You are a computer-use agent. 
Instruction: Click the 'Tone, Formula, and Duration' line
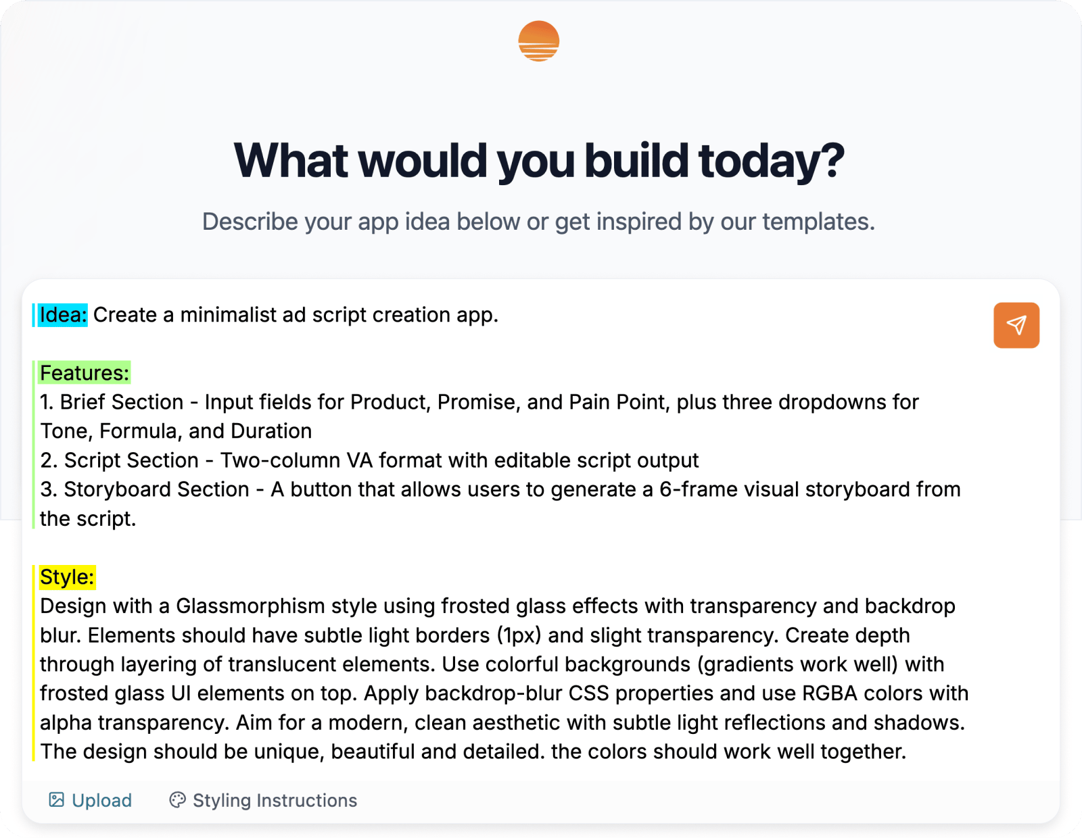176,431
